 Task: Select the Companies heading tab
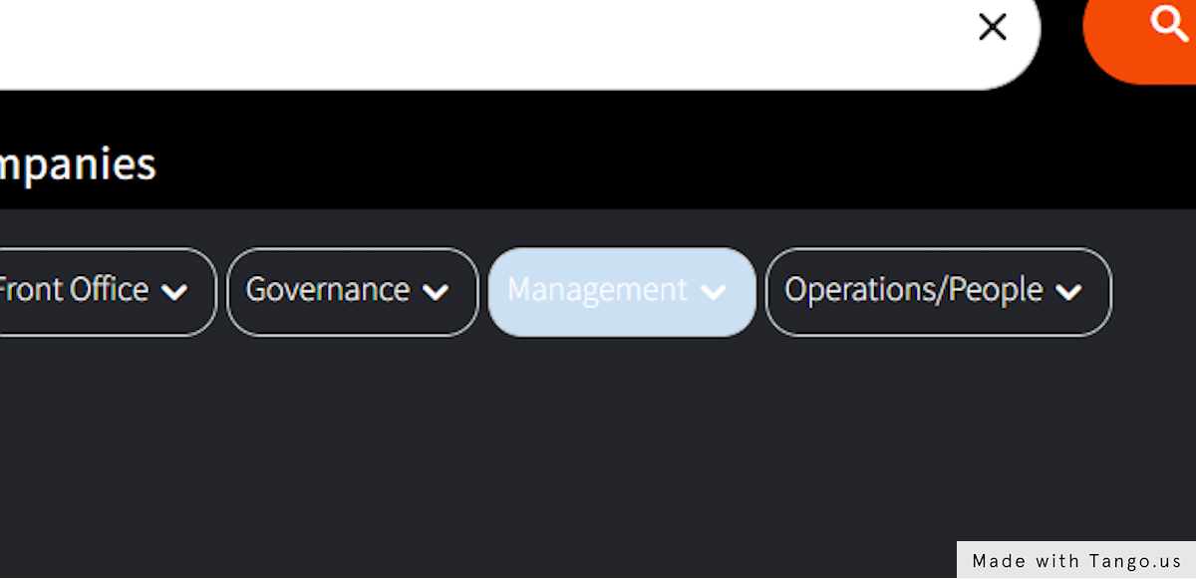pyautogui.click(x=78, y=164)
